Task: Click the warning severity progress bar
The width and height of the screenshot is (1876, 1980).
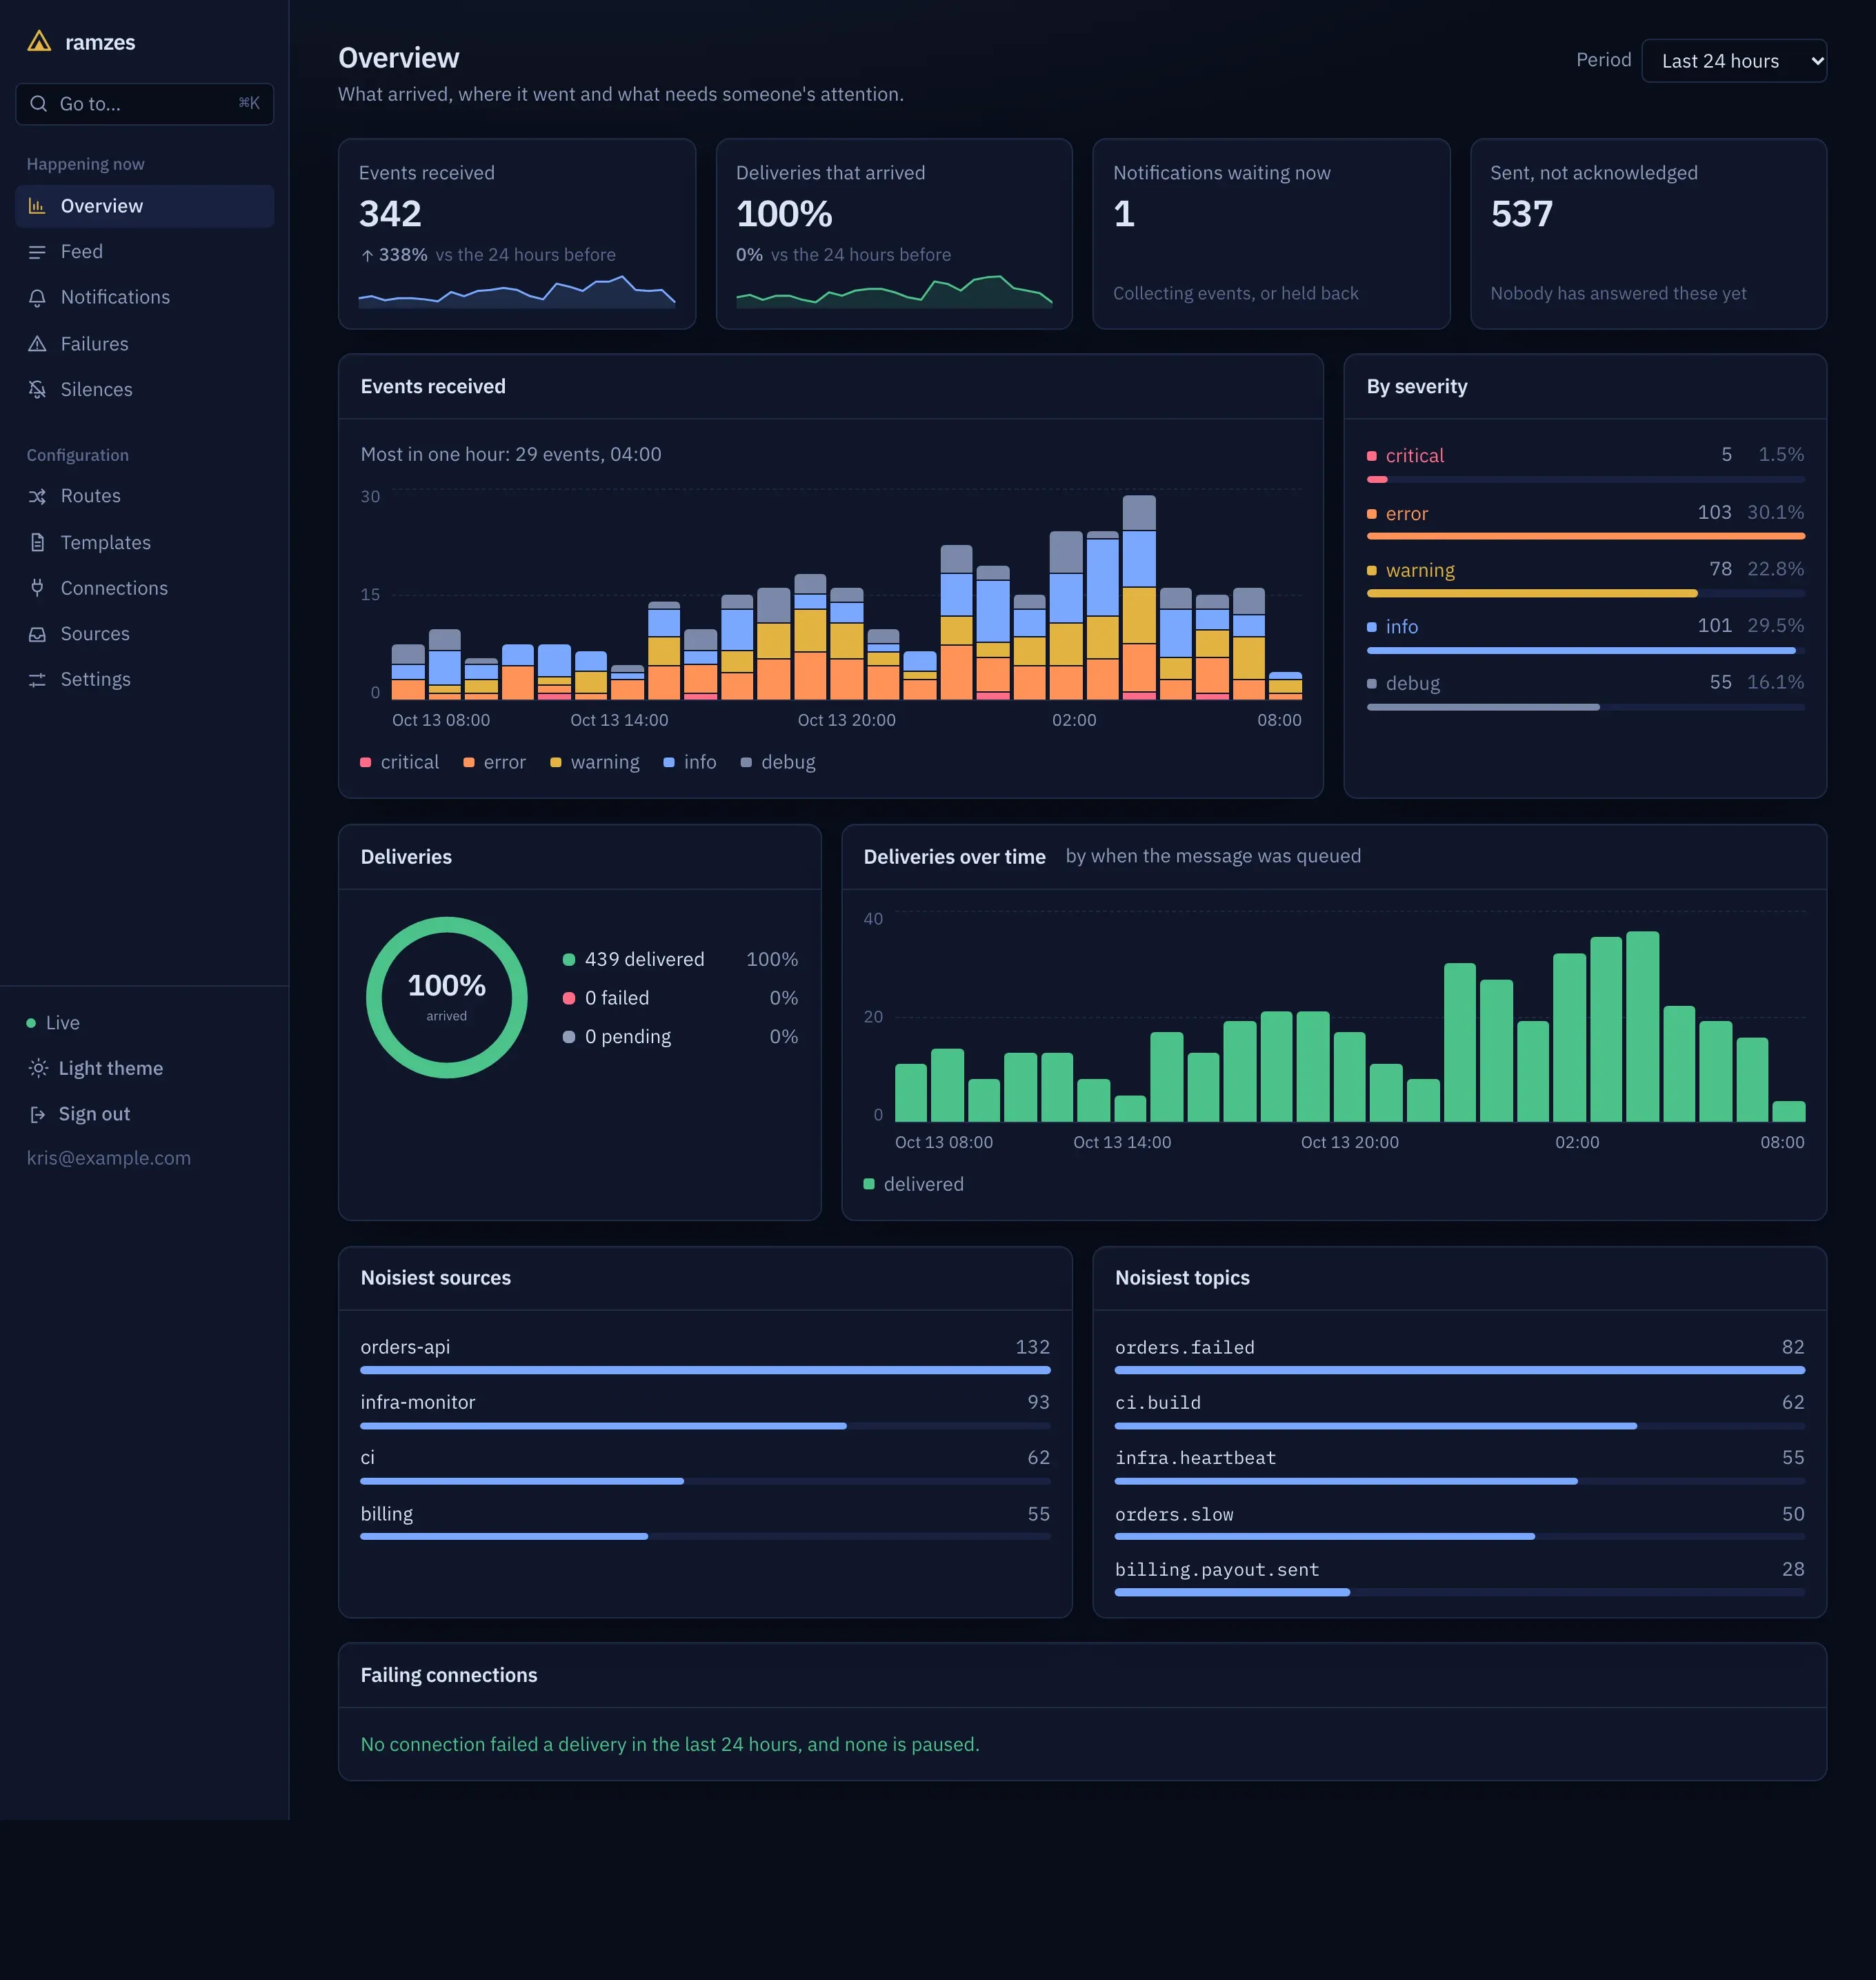Action: pos(1585,593)
